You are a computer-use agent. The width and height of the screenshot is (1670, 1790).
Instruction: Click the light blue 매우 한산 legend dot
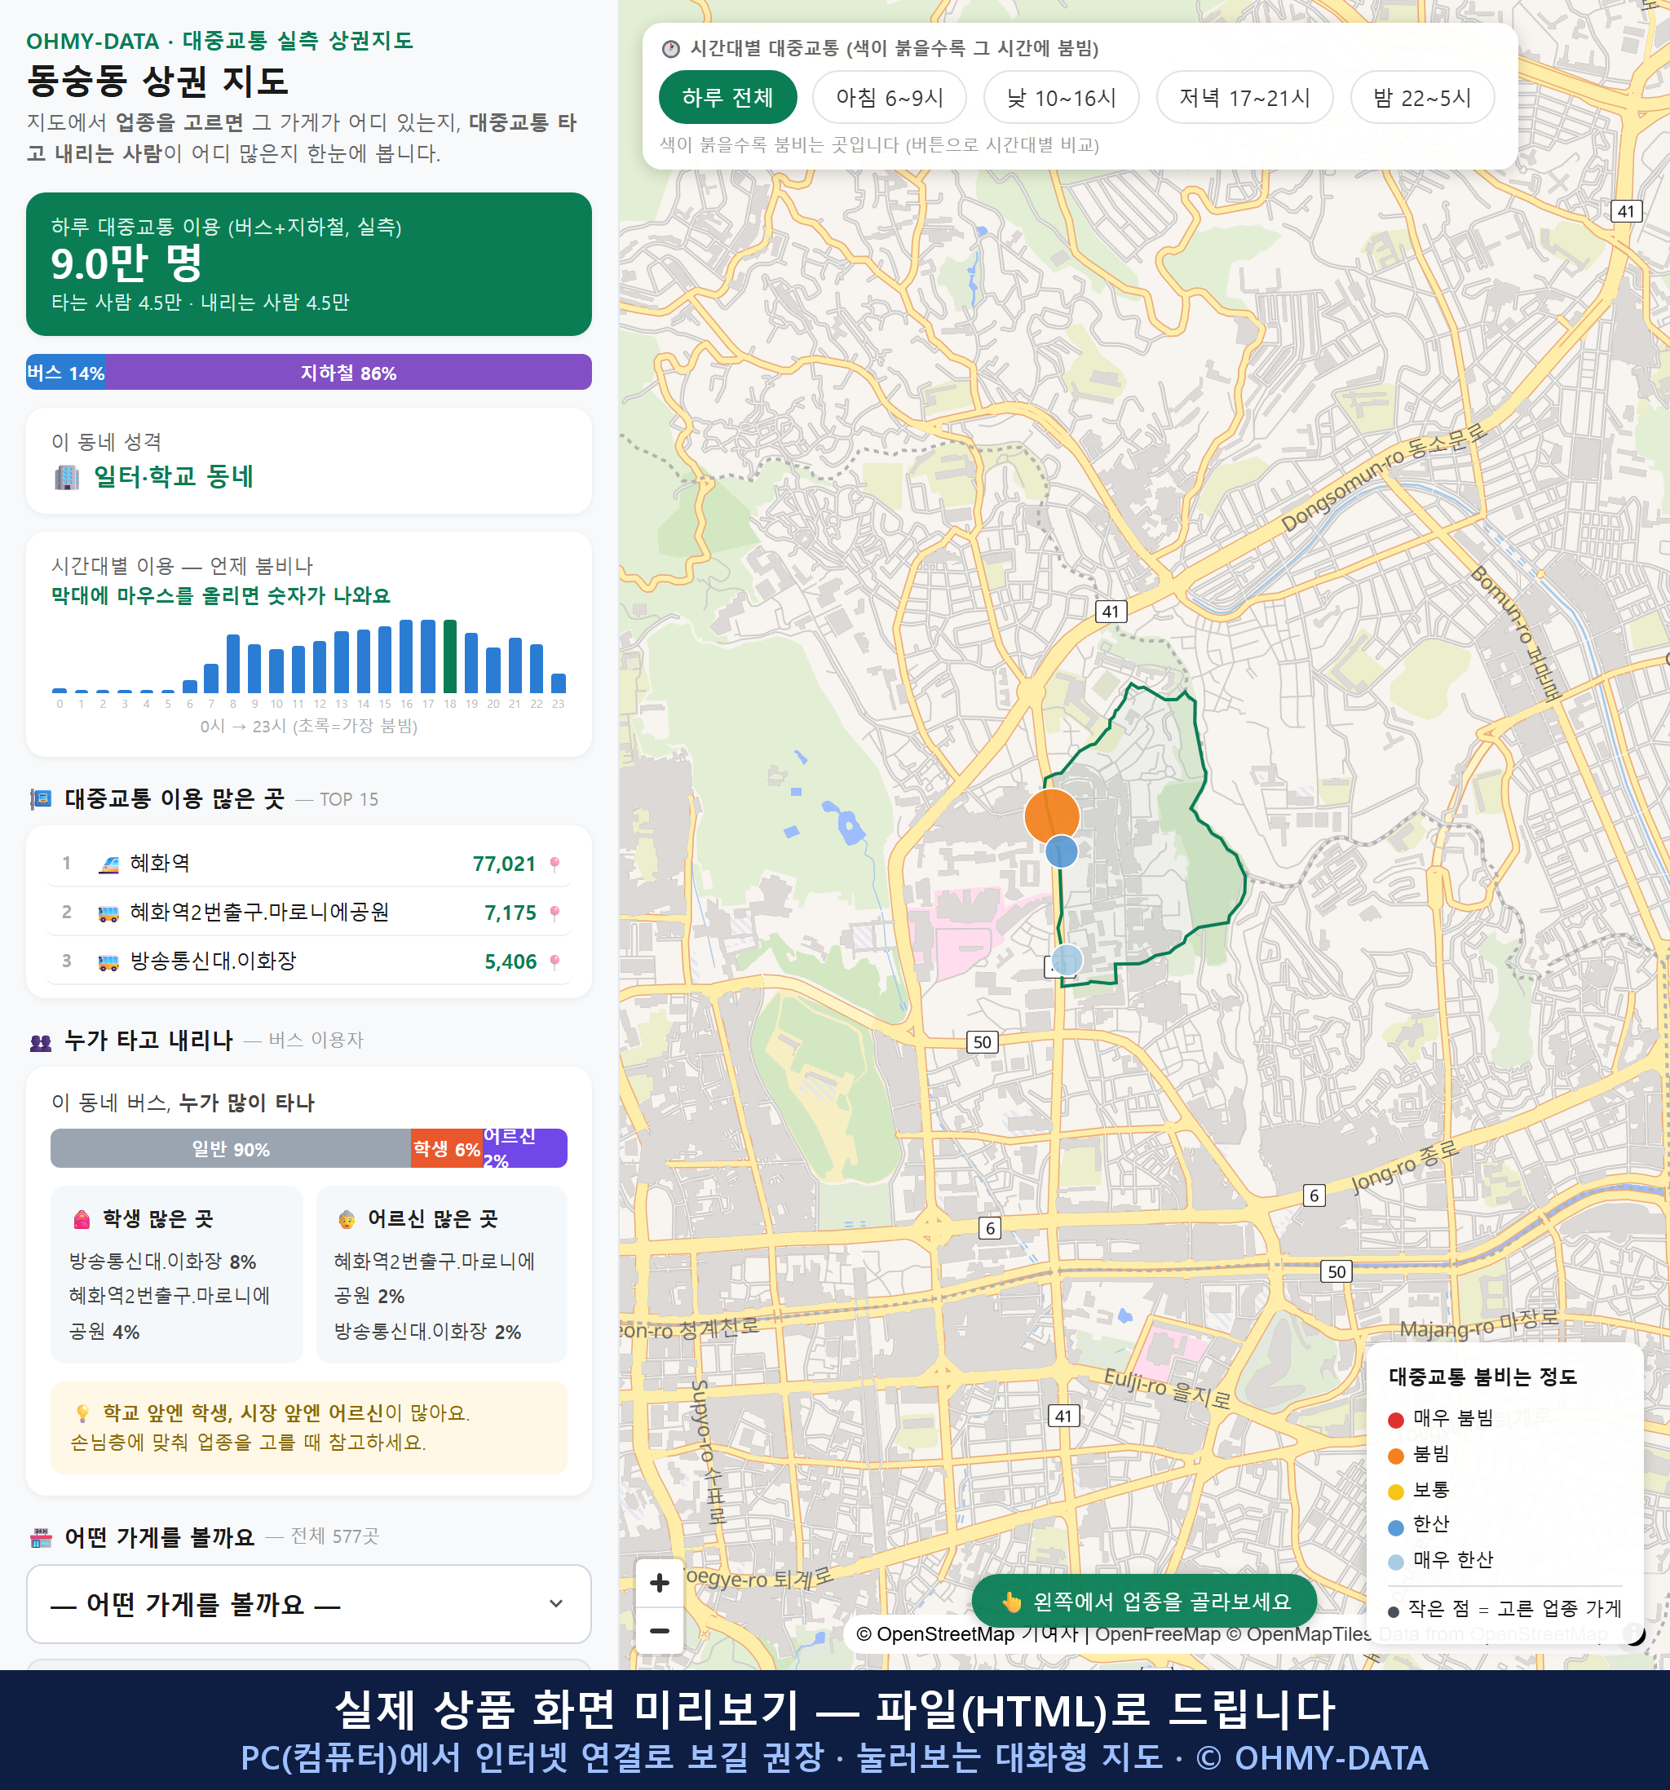pos(1396,1562)
